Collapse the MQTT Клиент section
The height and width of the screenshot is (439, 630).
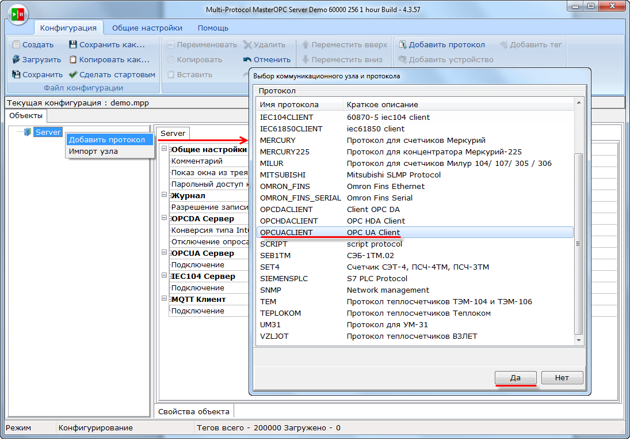coord(165,299)
